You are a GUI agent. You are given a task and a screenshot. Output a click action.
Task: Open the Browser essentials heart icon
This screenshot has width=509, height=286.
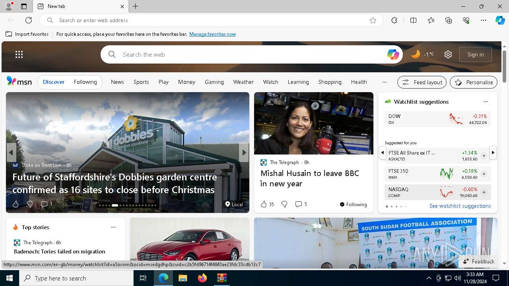point(466,20)
